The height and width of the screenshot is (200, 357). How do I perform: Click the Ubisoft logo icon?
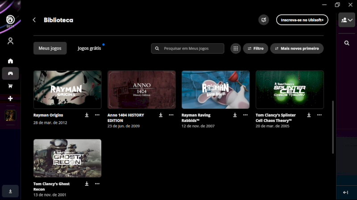[x=10, y=20]
